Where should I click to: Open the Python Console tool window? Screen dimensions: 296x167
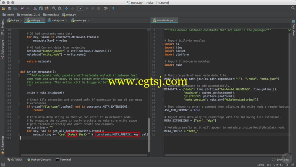click(x=39, y=160)
